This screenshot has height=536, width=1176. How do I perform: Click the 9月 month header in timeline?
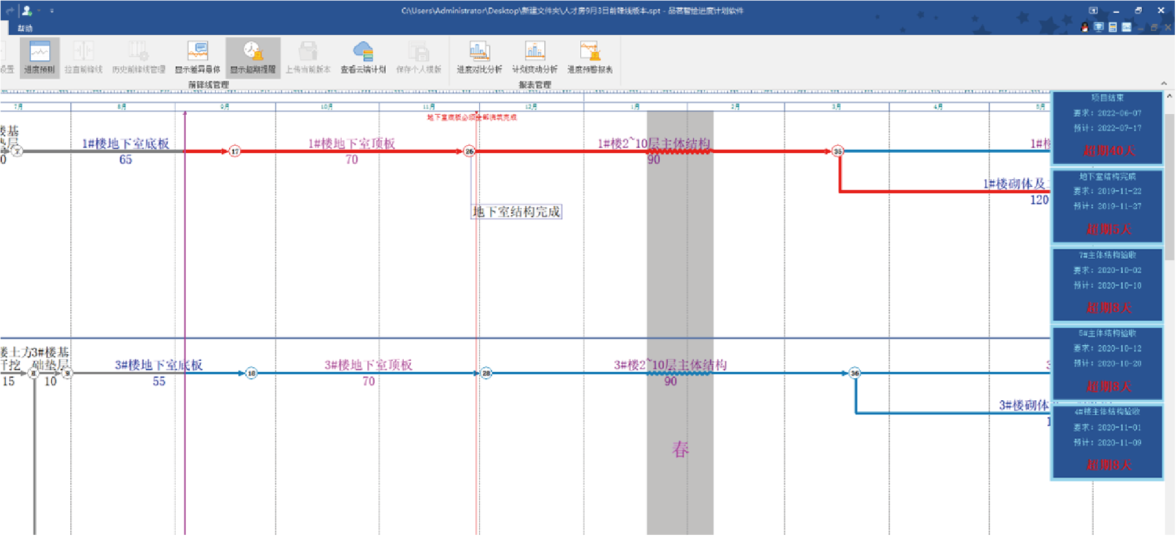[225, 107]
